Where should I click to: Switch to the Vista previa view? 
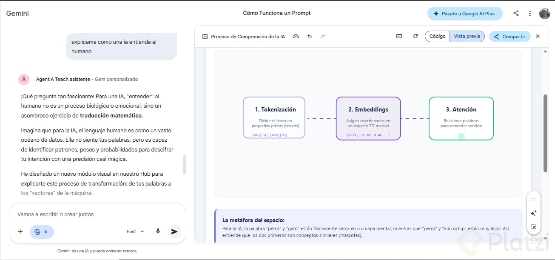pyautogui.click(x=467, y=37)
